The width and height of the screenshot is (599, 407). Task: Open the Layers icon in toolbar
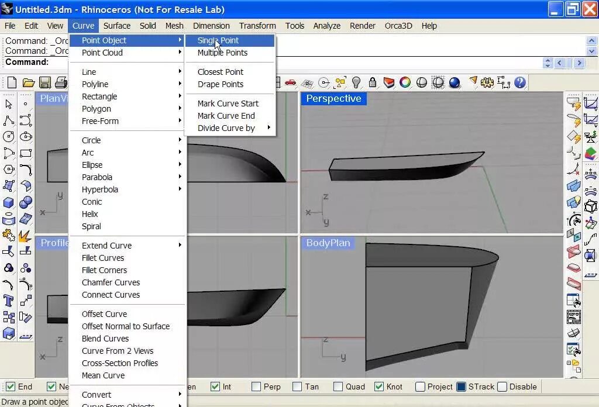coord(388,82)
